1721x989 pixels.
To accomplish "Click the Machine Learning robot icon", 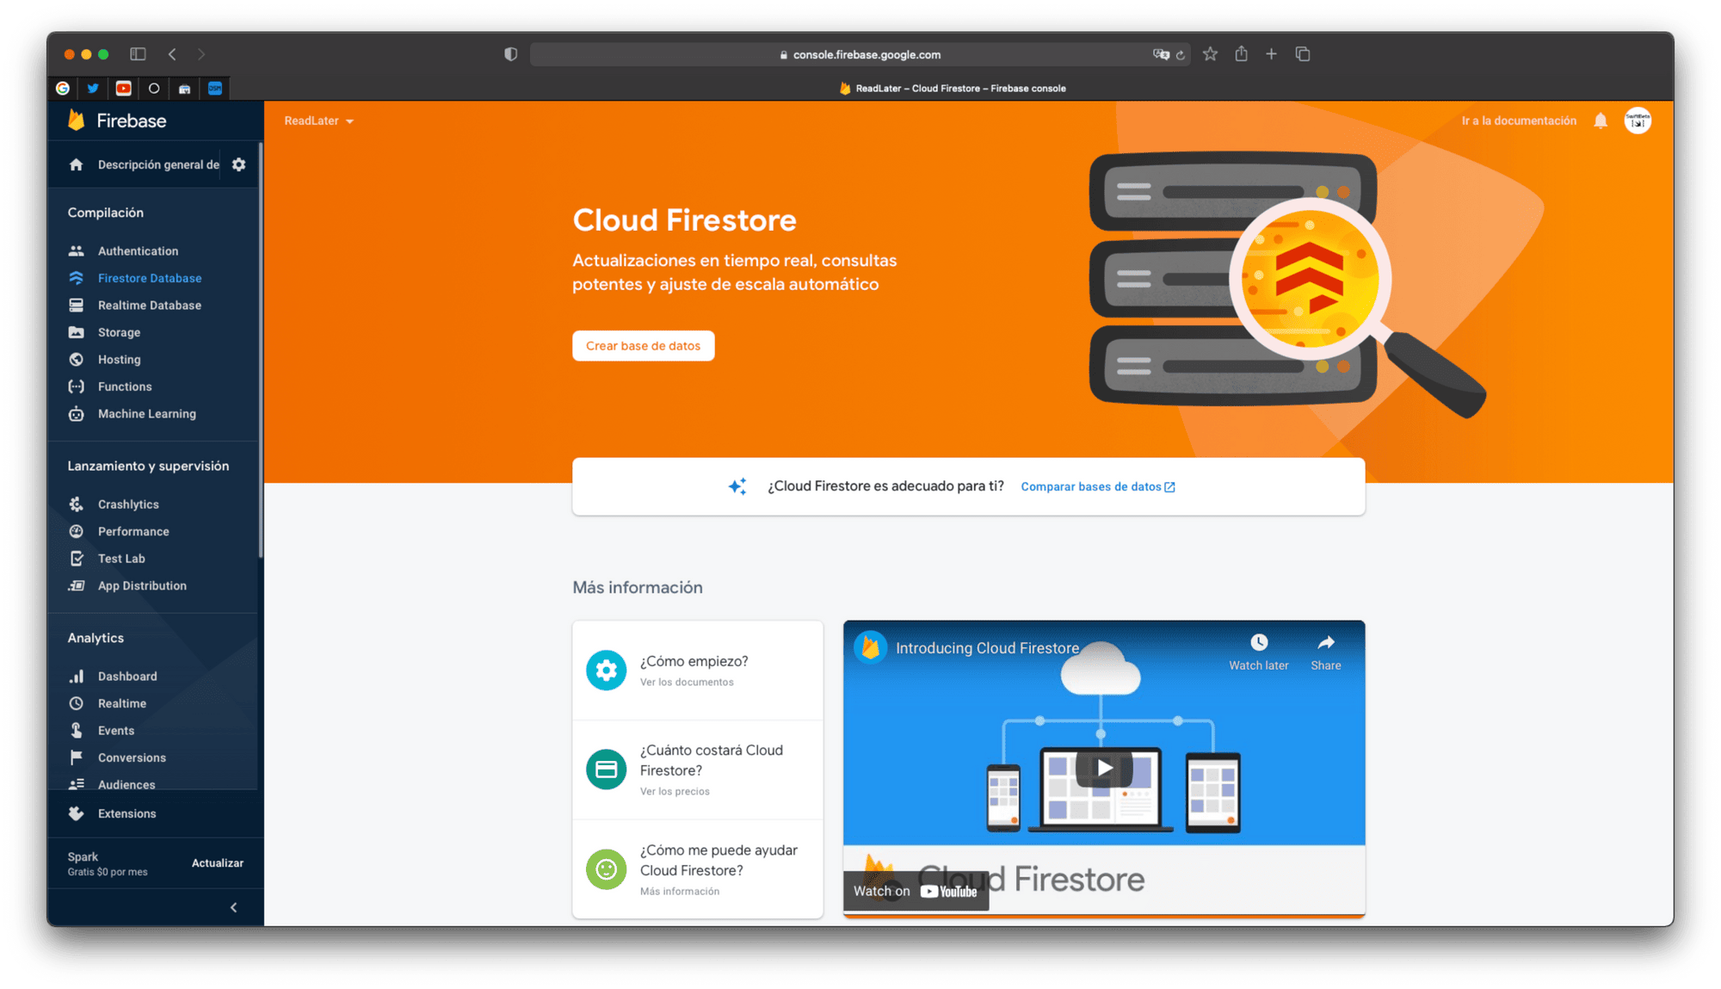I will point(76,413).
